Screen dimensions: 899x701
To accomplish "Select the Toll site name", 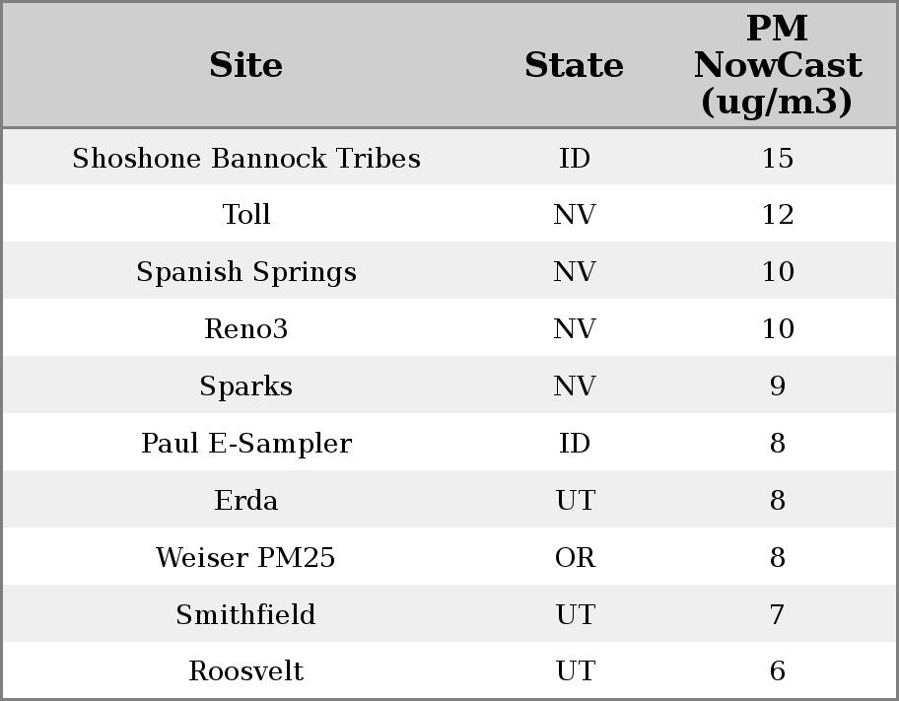I will (x=246, y=215).
